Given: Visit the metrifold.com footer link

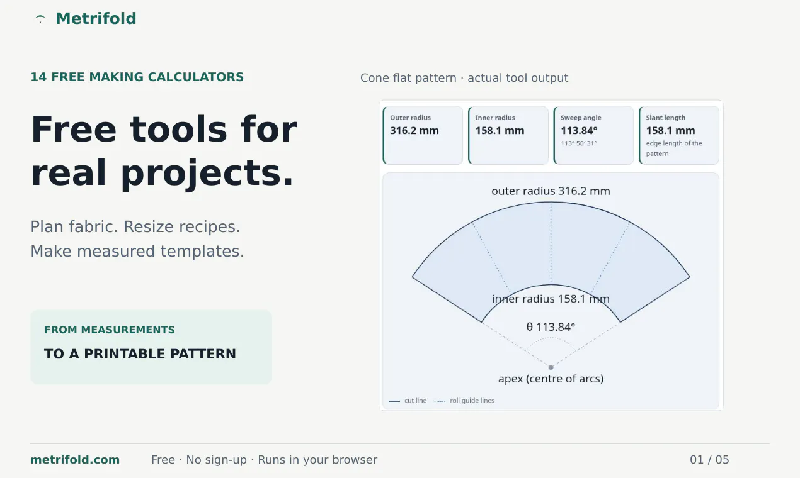Looking at the screenshot, I should 75,460.
